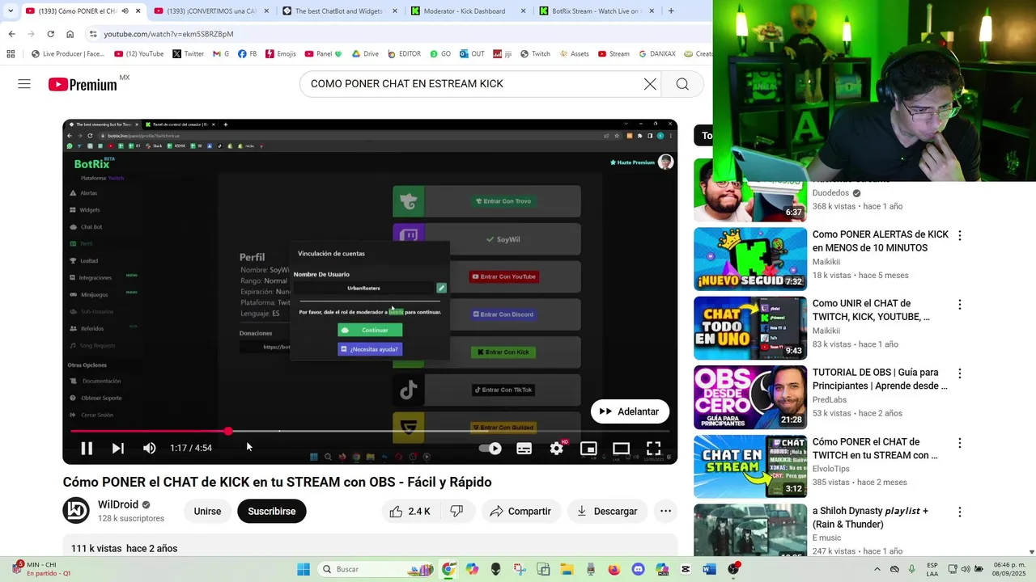Open a new browser tab
This screenshot has height=582, width=1036.
(671, 11)
